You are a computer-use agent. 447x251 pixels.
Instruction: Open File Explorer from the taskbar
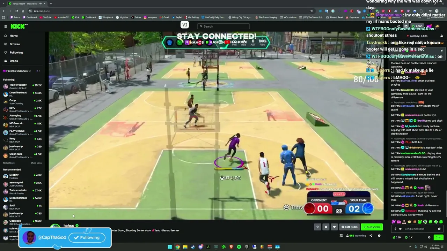point(185,247)
